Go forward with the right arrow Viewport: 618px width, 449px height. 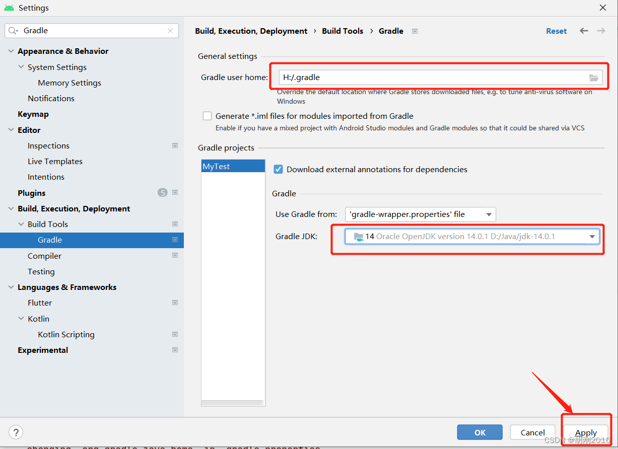point(601,31)
